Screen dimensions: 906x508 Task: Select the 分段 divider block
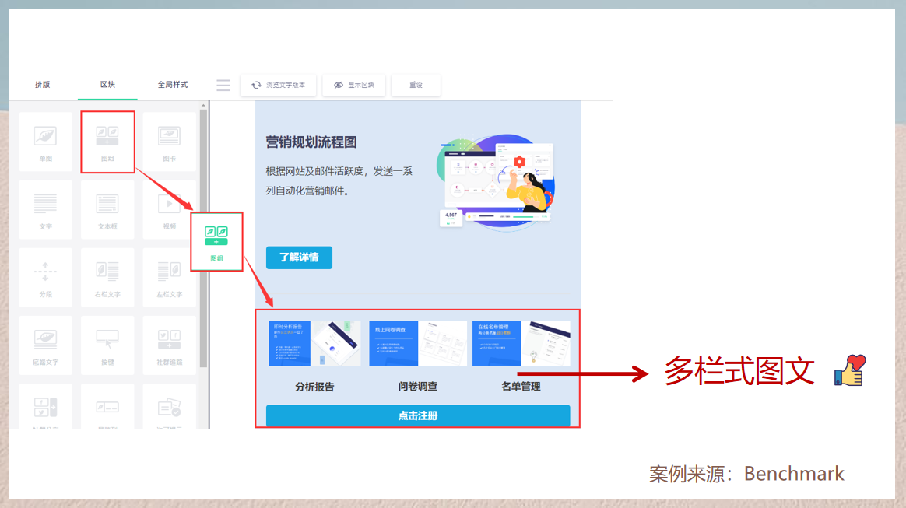click(x=45, y=277)
